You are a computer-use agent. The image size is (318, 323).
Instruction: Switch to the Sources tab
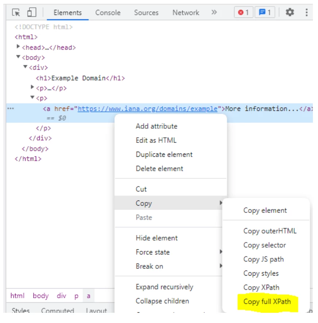146,13
